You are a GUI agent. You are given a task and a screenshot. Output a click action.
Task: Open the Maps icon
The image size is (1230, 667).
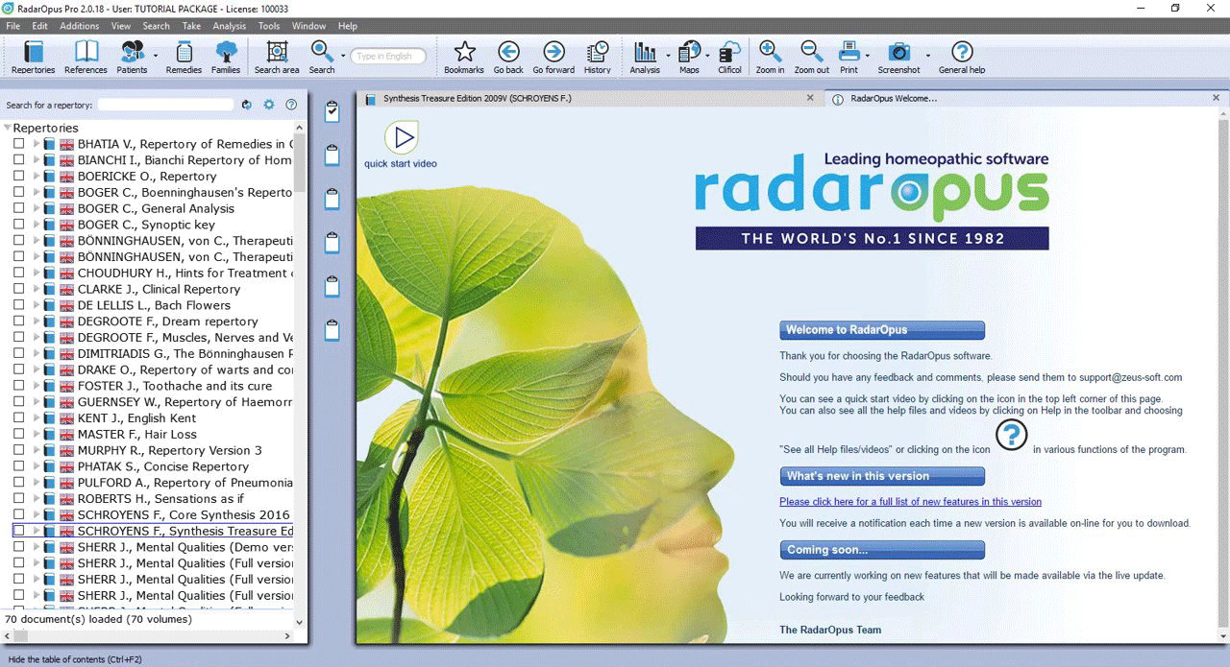click(x=689, y=57)
